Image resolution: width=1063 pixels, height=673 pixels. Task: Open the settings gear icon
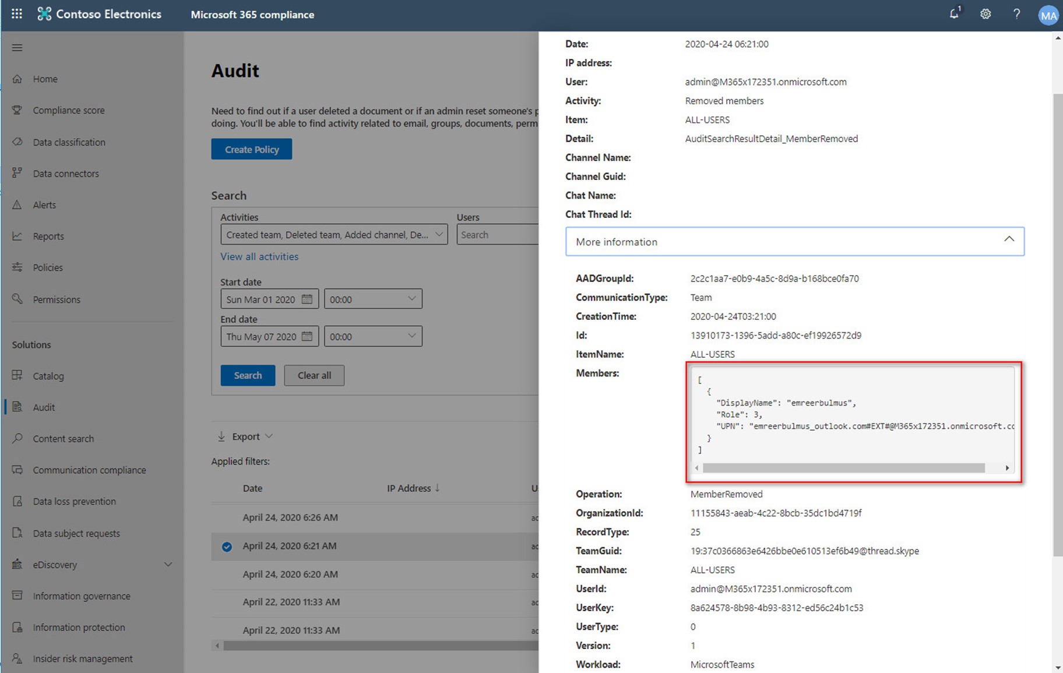click(x=985, y=14)
